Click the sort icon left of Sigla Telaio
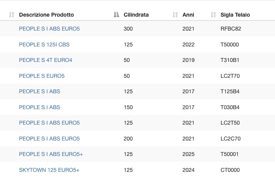Image resolution: width=275 pixels, height=180 pixels. click(213, 15)
